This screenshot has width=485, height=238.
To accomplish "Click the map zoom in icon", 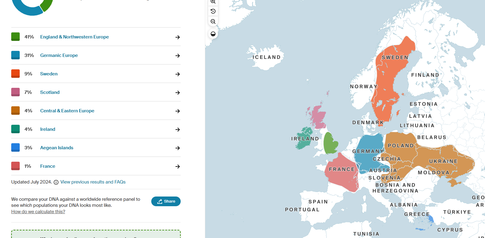I will 213,2.
